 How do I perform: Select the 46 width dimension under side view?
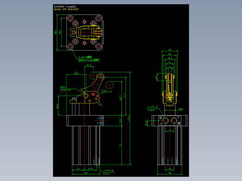(170, 173)
